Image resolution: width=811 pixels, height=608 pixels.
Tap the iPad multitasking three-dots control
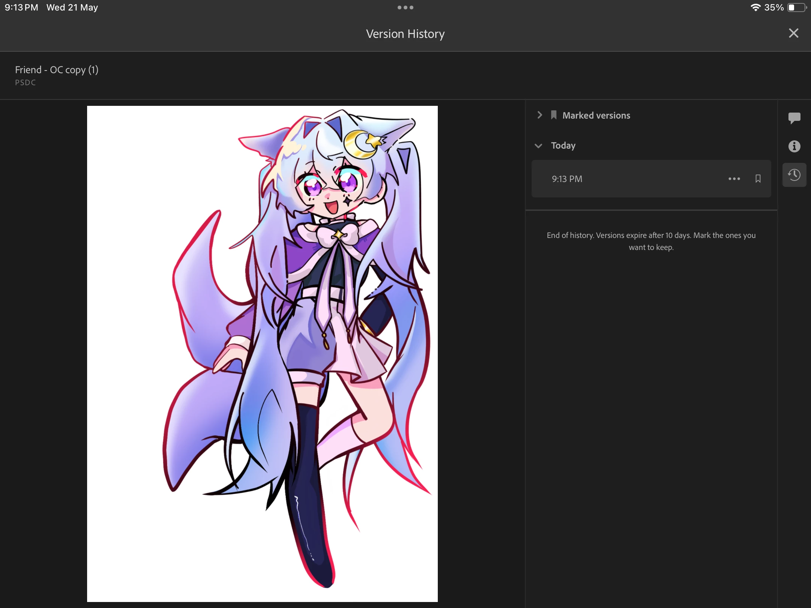click(x=405, y=8)
